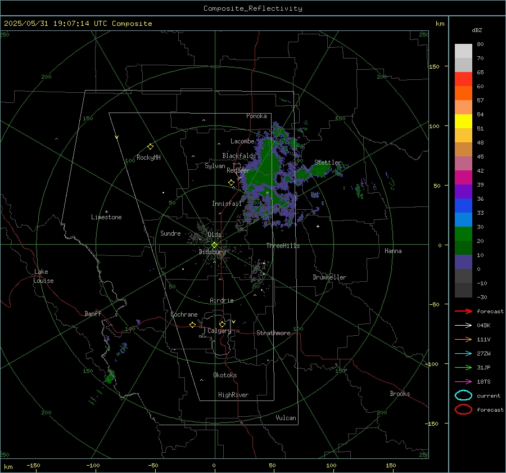Click the Didsbury town label
506x473 pixels.
point(212,252)
